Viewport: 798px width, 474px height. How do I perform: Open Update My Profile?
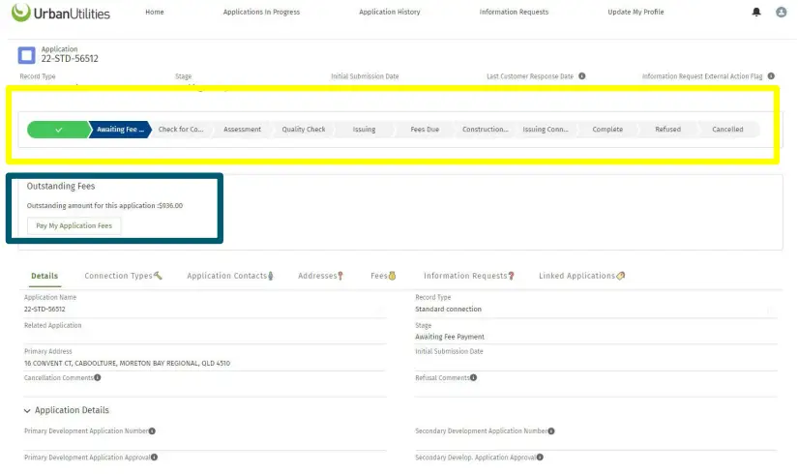tap(635, 12)
